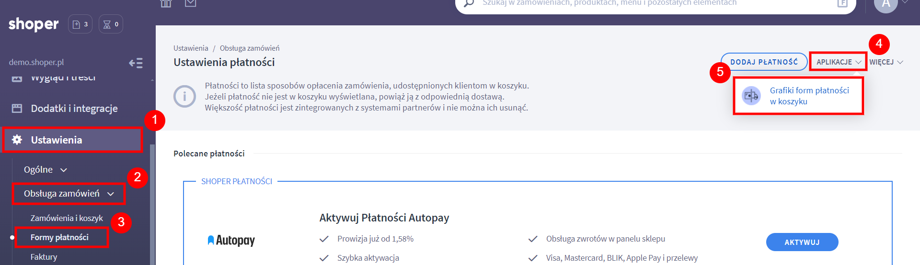Open the WIĘCEJ dropdown
This screenshot has height=265, width=920.
(x=885, y=62)
